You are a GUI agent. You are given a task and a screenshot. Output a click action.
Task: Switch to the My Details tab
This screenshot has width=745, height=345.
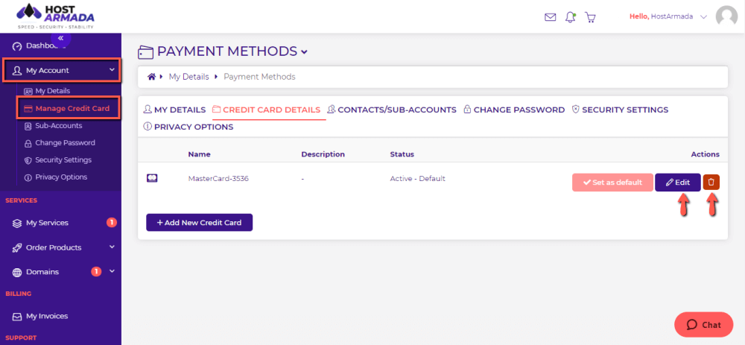(x=174, y=110)
